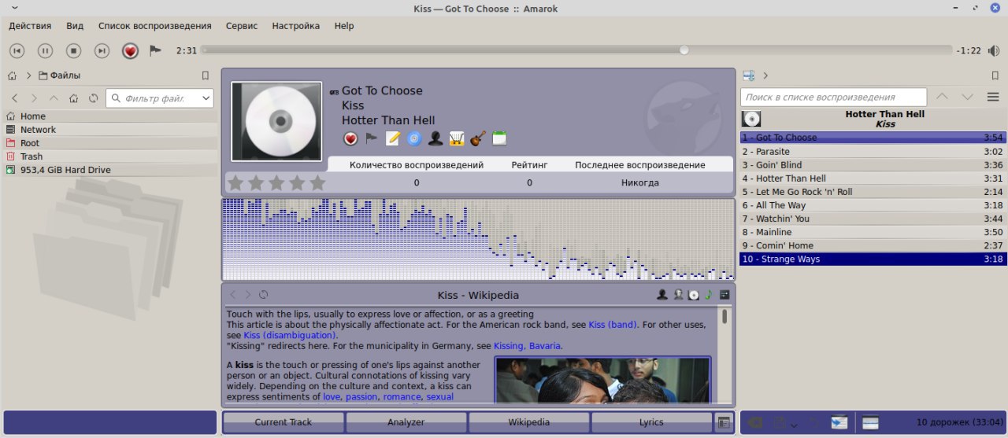
Task: Select the Root place
Action: point(109,143)
